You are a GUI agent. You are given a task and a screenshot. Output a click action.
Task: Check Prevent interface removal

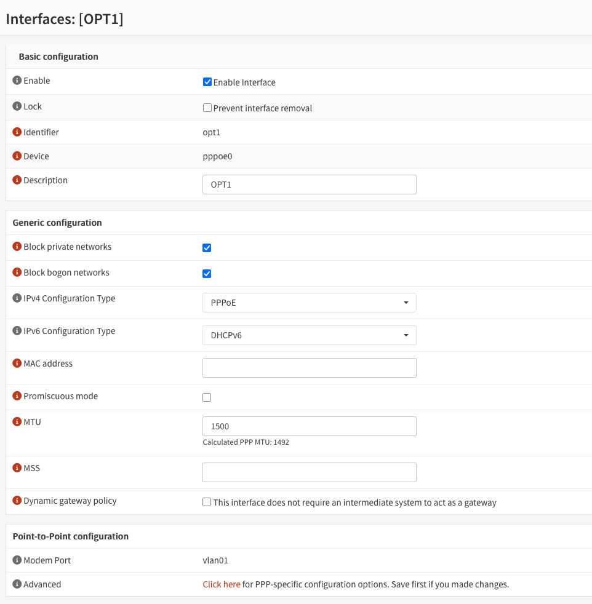207,108
